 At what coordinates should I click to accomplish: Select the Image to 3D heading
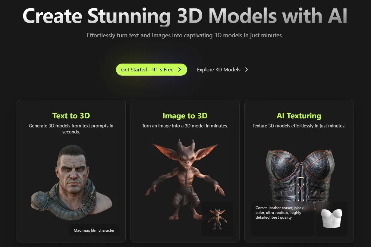point(185,116)
